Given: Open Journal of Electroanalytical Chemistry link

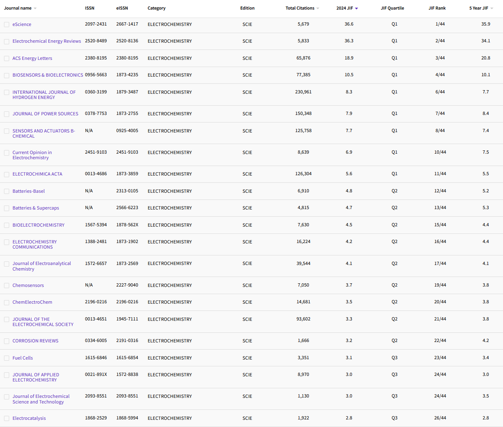Looking at the screenshot, I should (x=42, y=266).
